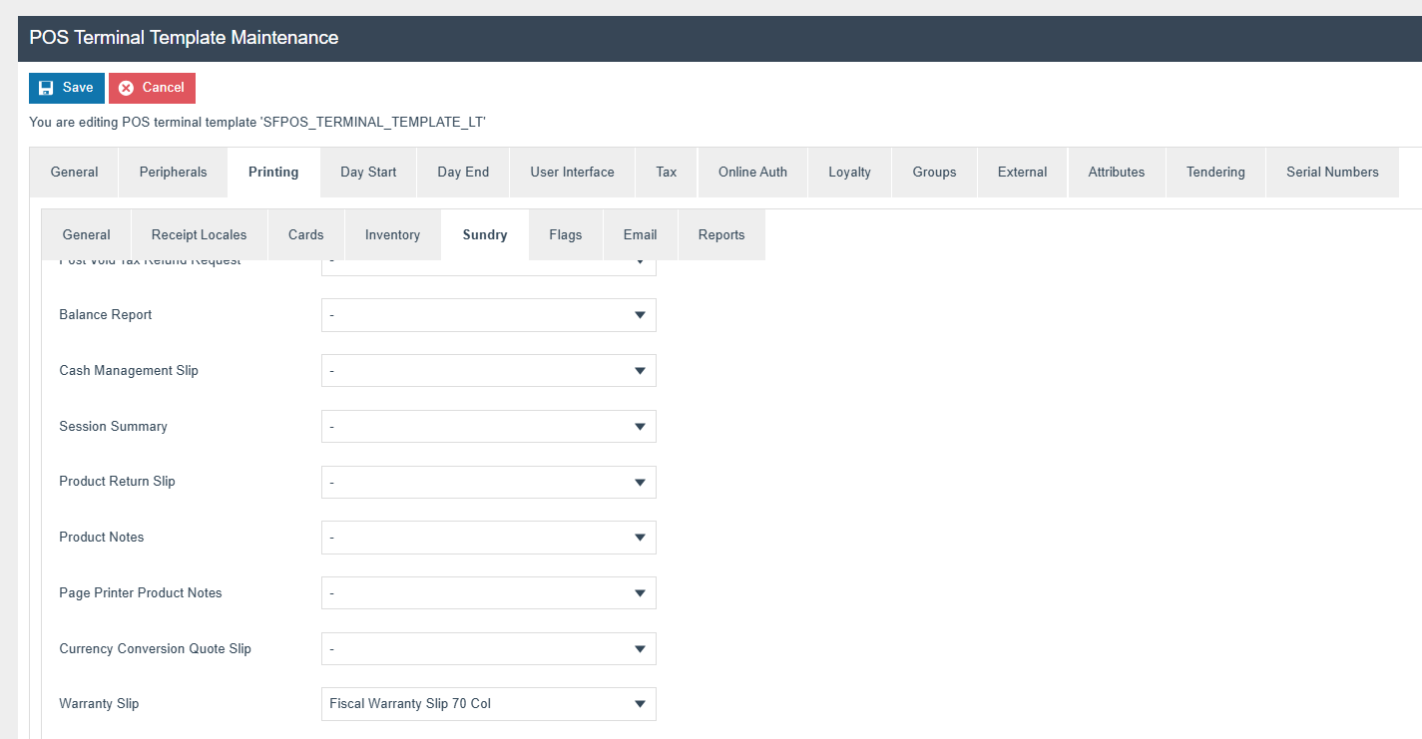This screenshot has width=1422, height=739.
Task: Expand Currency Conversion Quote Slip dropdown
Action: (x=488, y=649)
